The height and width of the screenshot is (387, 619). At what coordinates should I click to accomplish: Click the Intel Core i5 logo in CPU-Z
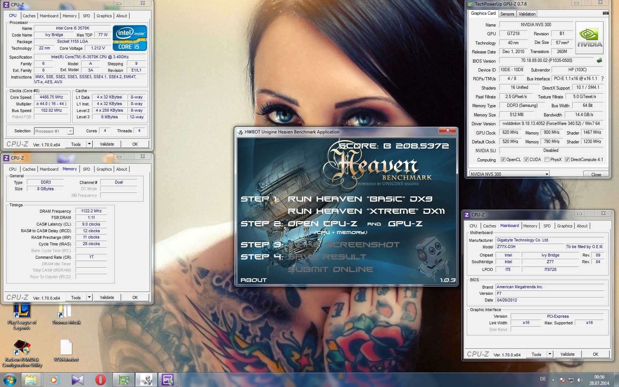coord(130,38)
